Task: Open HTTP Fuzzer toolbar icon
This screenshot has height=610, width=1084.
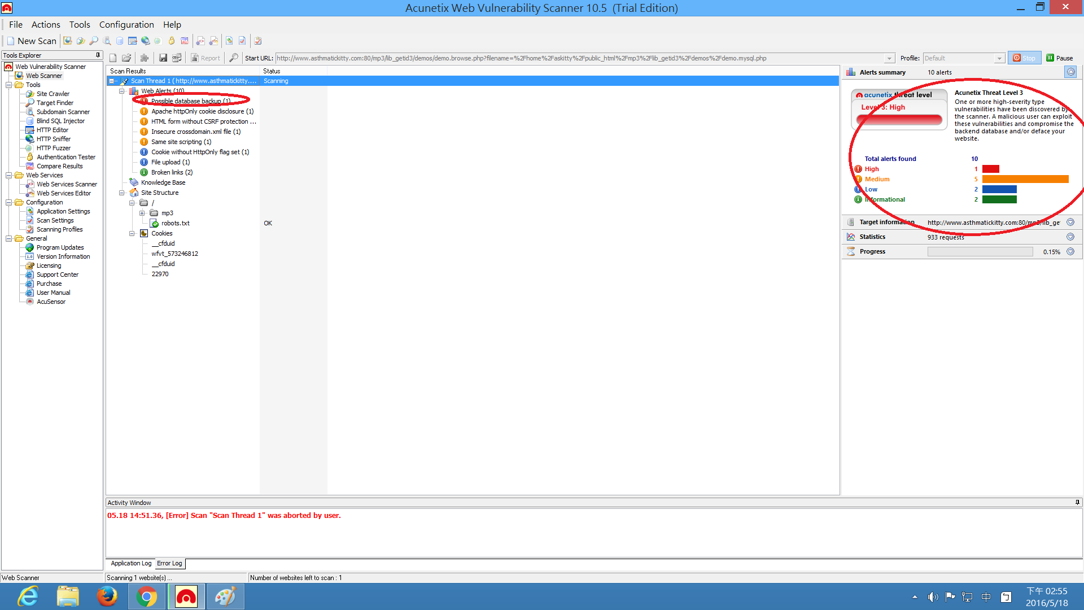Action: pos(158,41)
